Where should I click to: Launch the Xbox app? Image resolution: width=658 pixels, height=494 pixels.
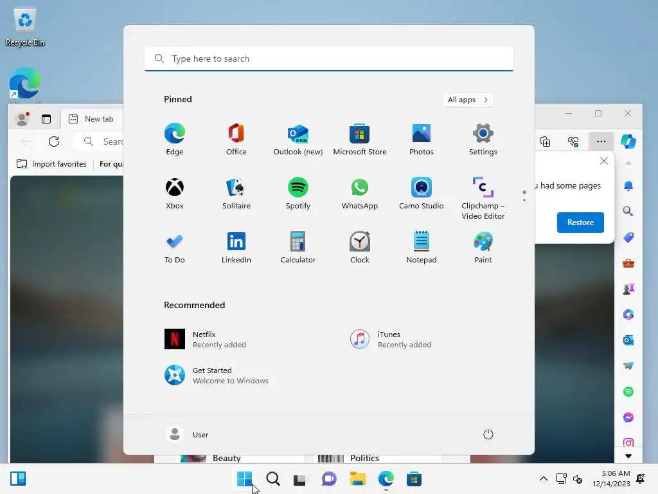(175, 193)
